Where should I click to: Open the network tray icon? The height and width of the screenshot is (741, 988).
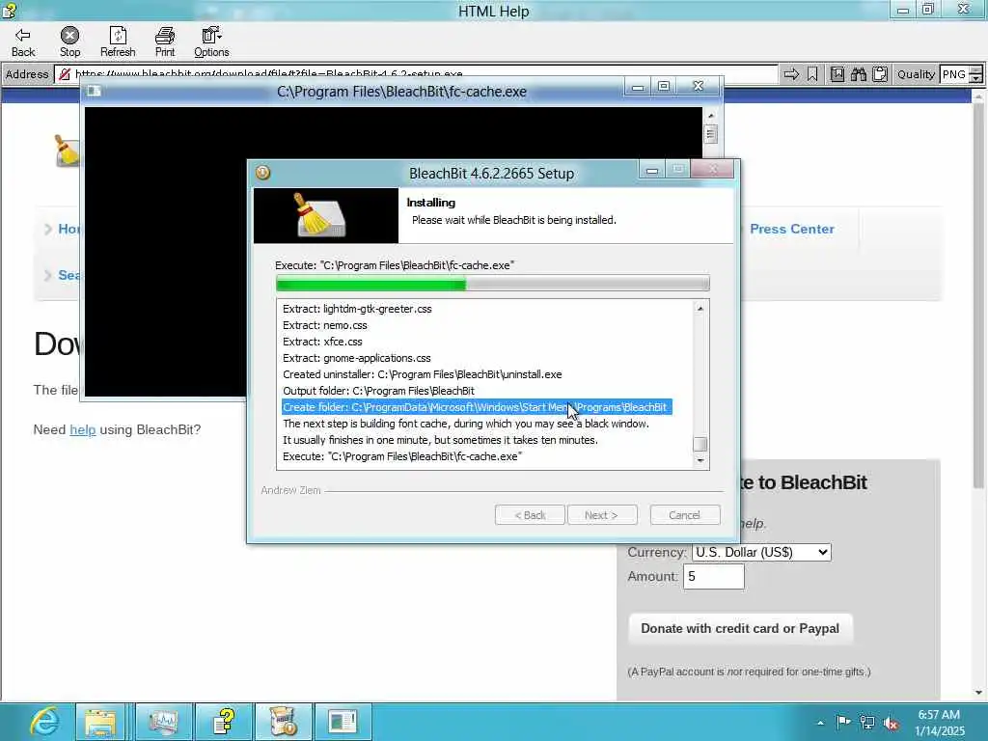(x=867, y=723)
